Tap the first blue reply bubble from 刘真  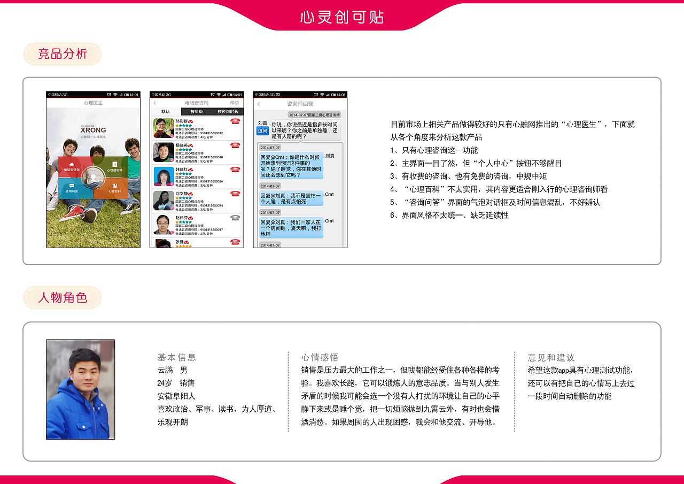point(291,165)
